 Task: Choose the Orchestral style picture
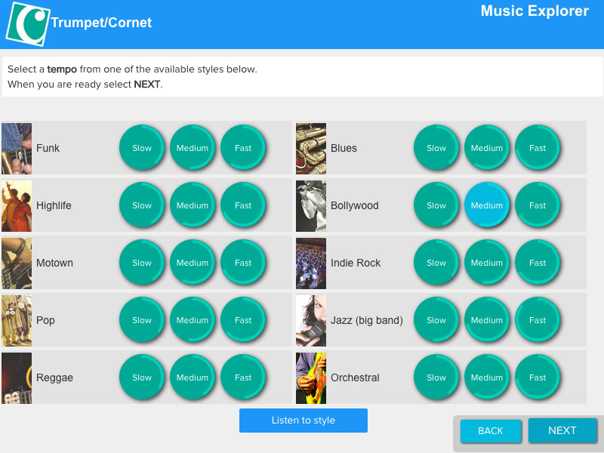[311, 378]
